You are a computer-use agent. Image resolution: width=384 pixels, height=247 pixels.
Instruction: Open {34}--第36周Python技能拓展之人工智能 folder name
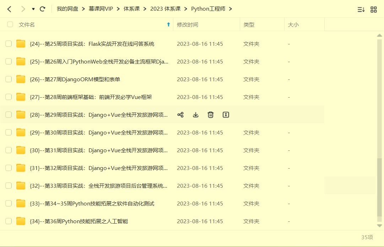click(79, 221)
